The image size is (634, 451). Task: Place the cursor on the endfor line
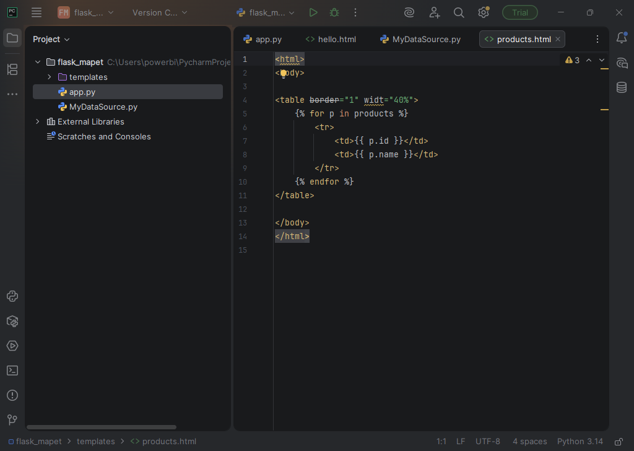(x=324, y=182)
